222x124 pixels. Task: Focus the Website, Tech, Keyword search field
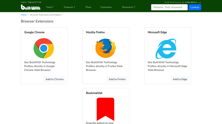(169, 7)
